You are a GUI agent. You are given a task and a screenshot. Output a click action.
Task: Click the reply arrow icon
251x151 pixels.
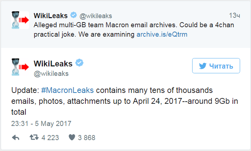click(x=16, y=138)
